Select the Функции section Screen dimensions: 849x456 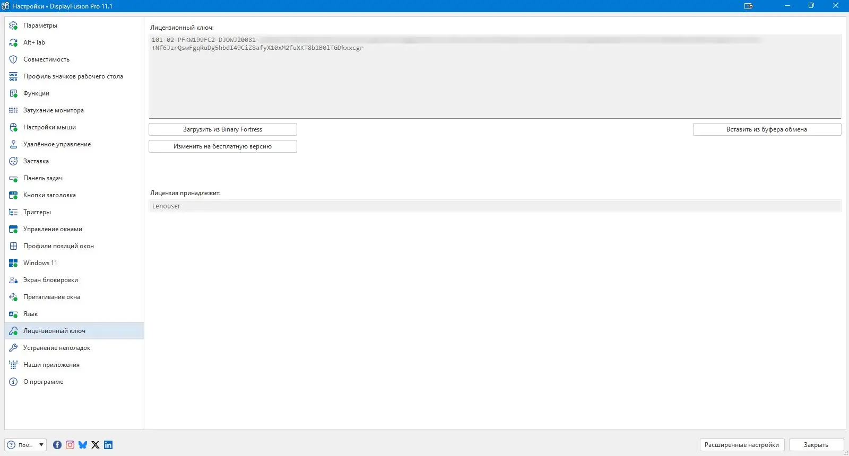[74, 93]
